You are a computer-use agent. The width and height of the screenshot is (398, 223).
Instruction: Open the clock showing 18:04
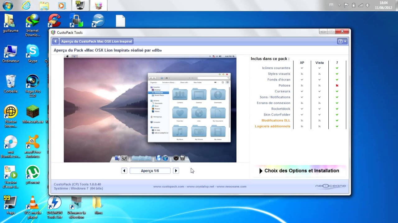(x=383, y=5)
